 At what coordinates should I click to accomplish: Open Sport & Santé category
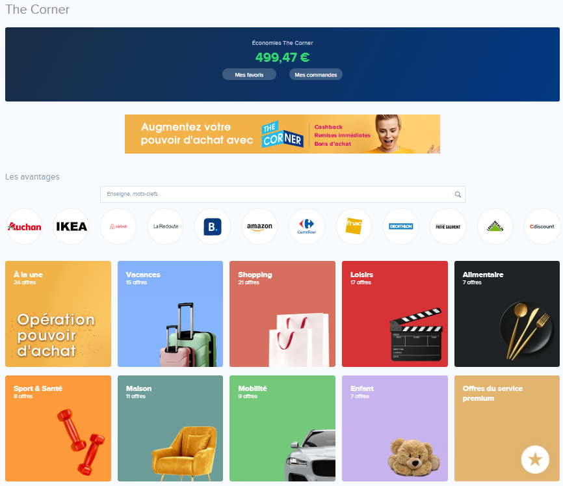tap(58, 428)
